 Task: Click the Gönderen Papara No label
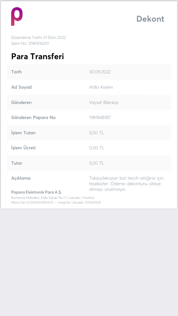point(33,117)
